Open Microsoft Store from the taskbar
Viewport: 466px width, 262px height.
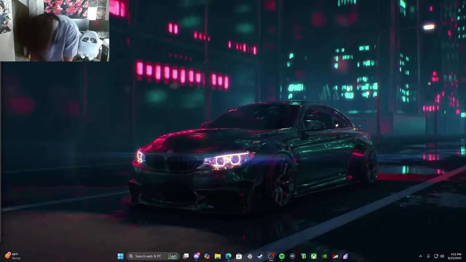239,256
